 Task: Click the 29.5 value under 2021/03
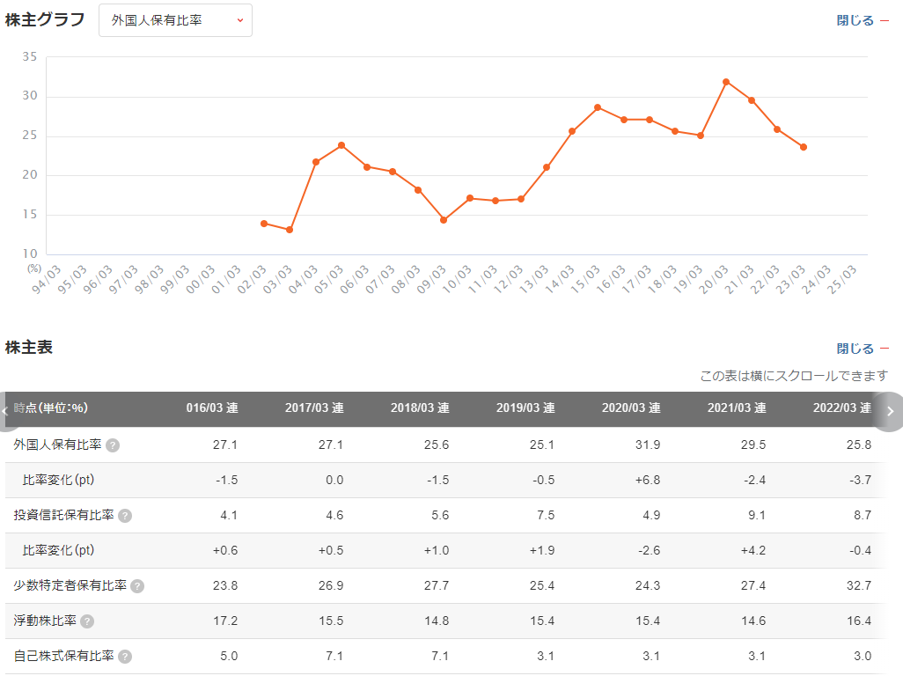point(753,445)
